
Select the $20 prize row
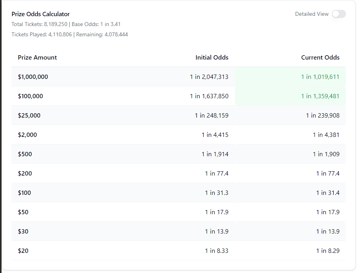click(x=23, y=251)
